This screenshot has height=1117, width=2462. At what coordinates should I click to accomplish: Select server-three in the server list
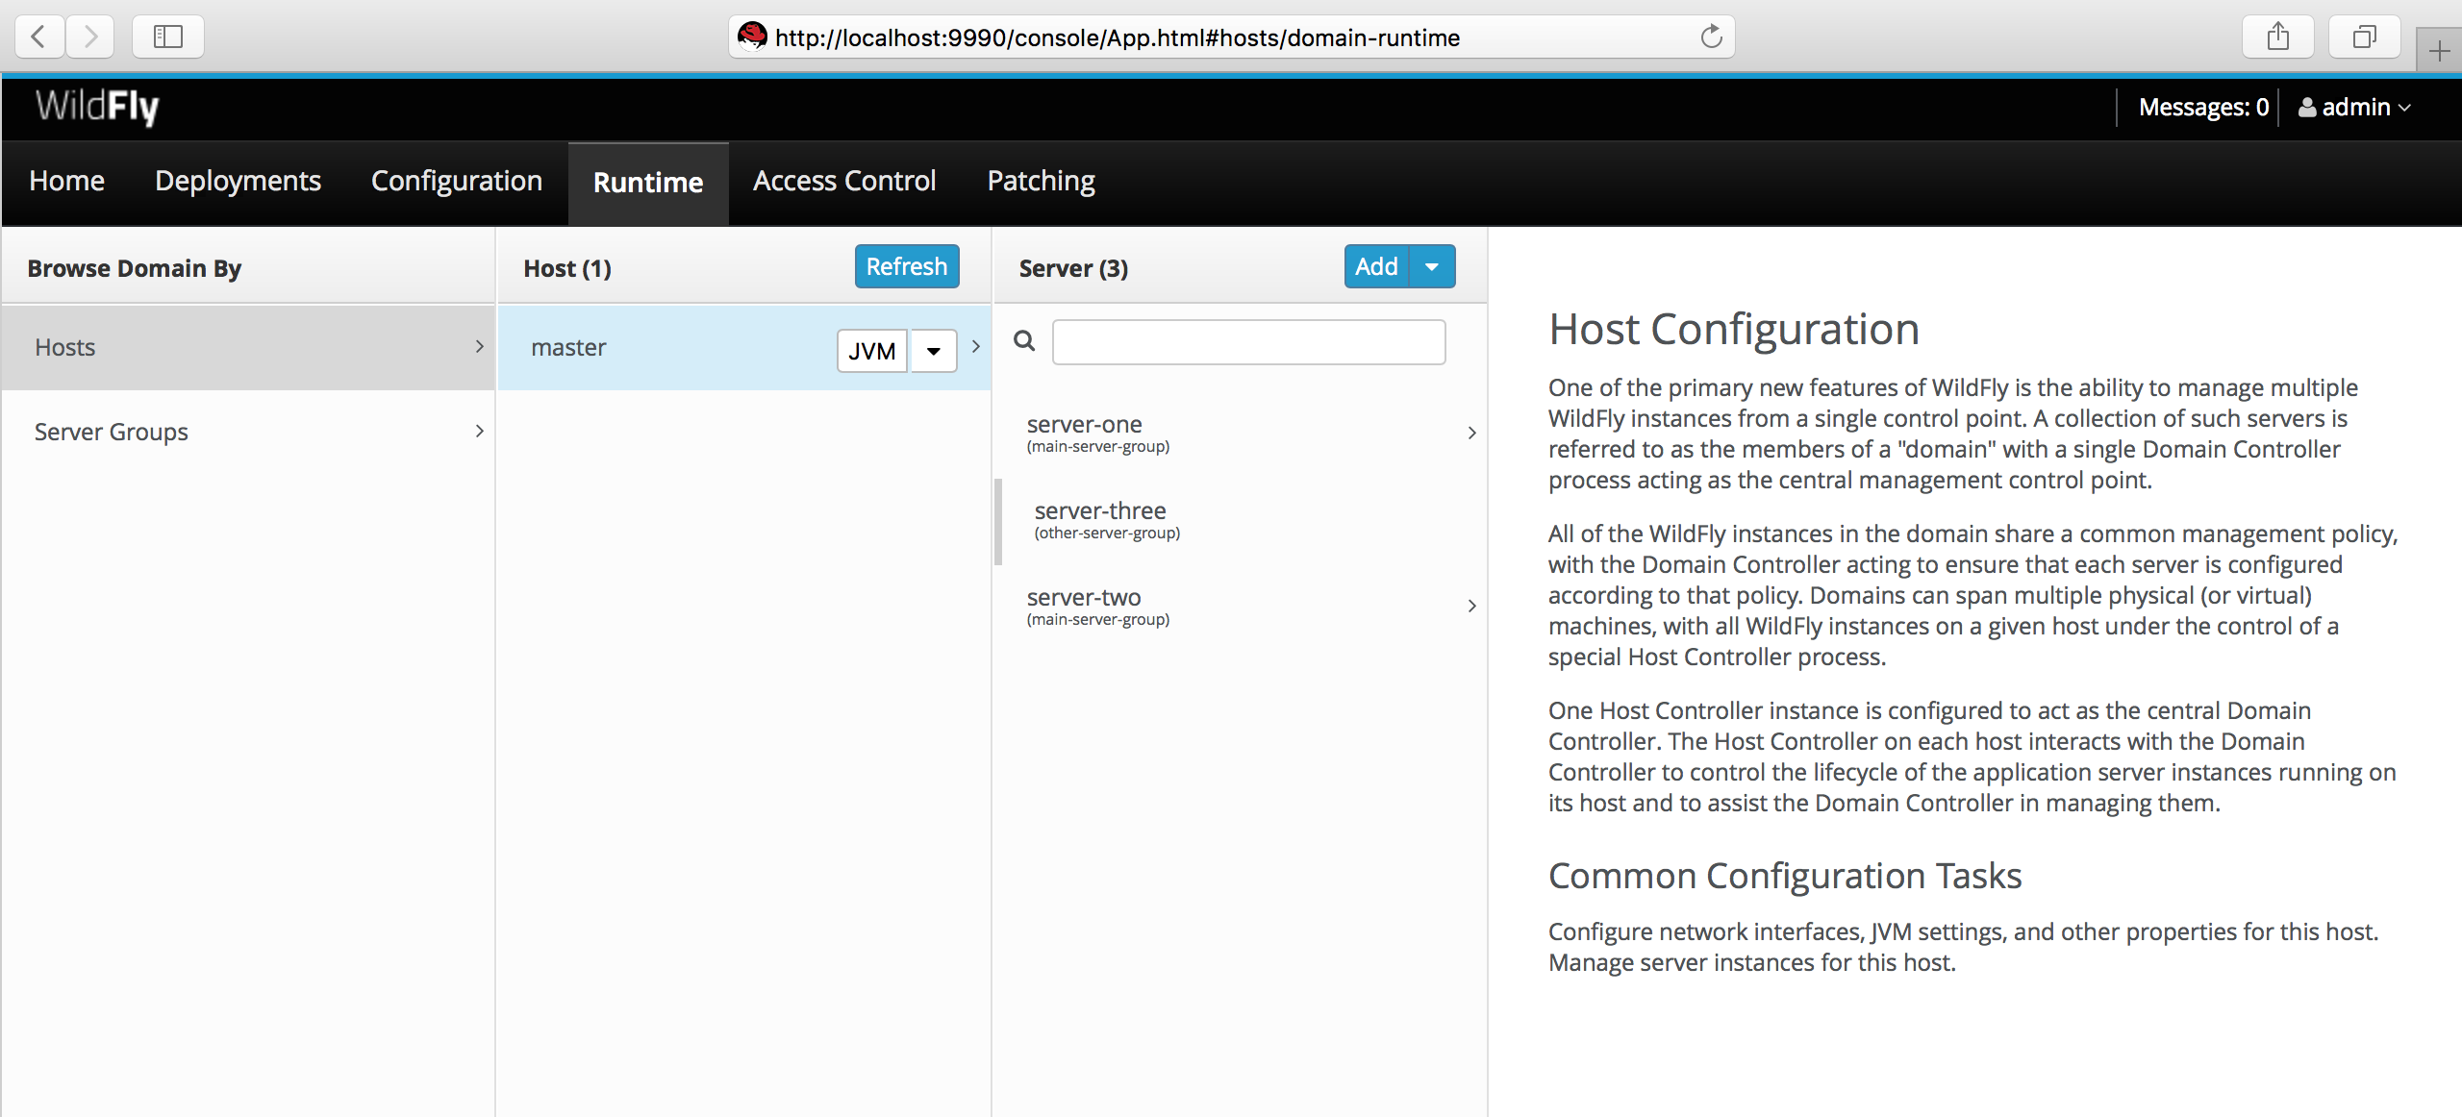click(1241, 520)
